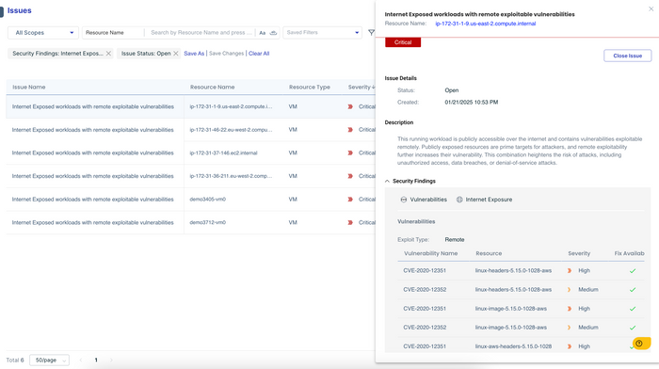Select the issue row for ip-172-31-46-22.eu-west-2

pos(190,130)
